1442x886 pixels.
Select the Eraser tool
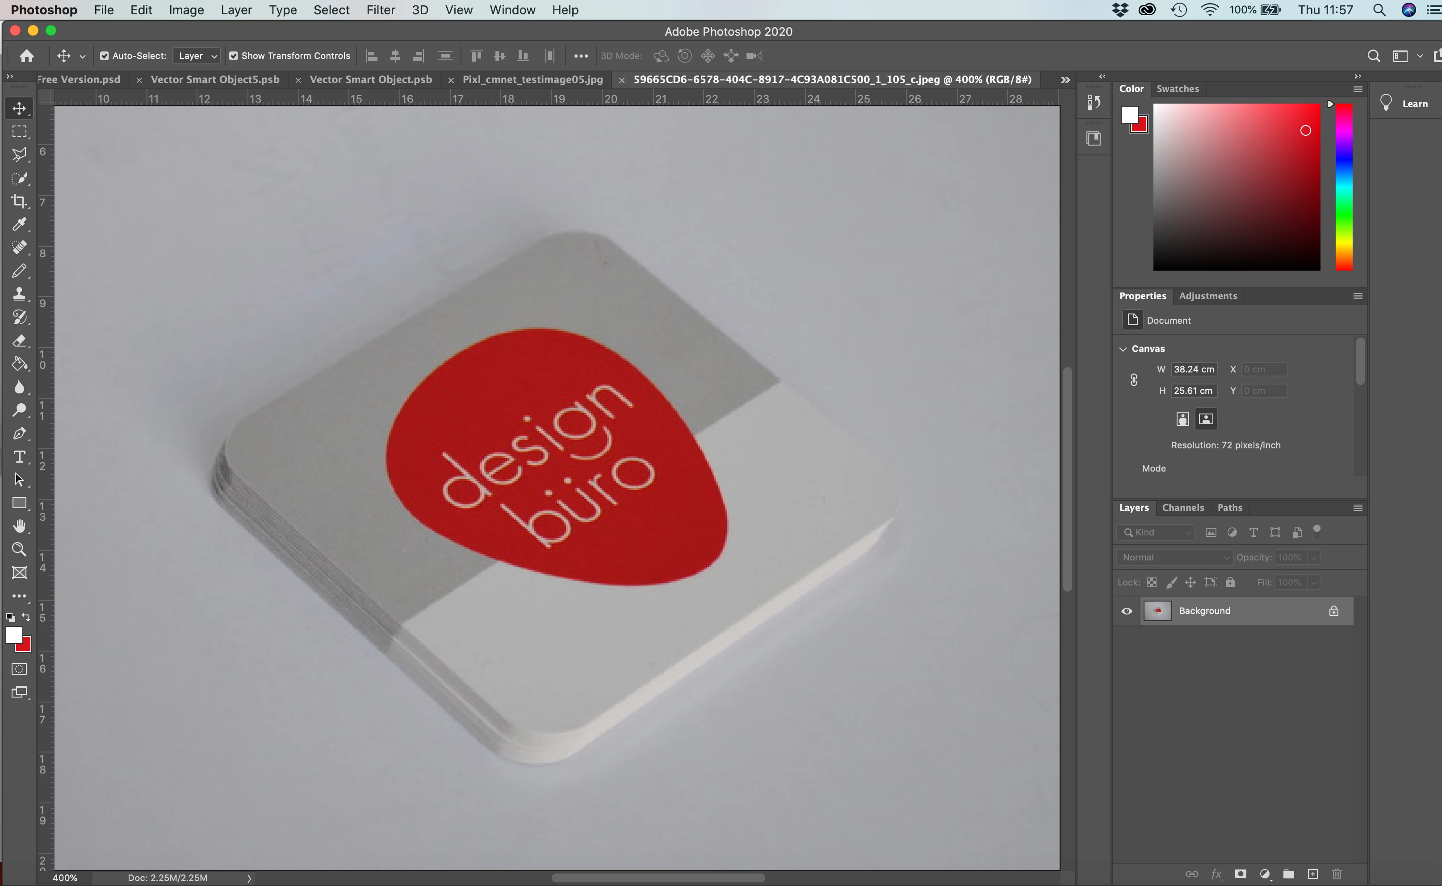coord(19,340)
